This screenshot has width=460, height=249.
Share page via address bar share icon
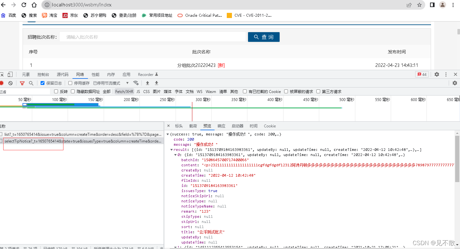pos(409,5)
